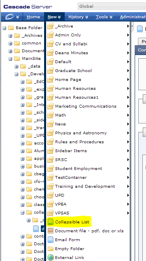The image size is (146, 261).
Task: Click the green Collapsible List page icon
Action: [50, 222]
